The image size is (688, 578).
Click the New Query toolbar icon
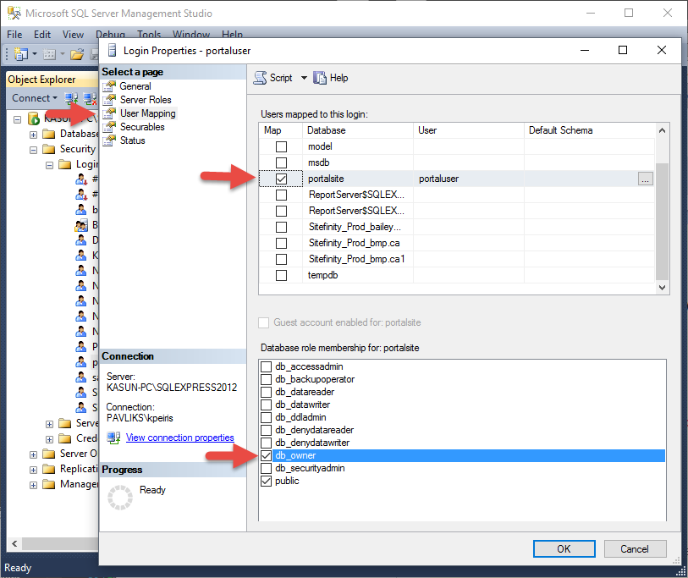[20, 54]
